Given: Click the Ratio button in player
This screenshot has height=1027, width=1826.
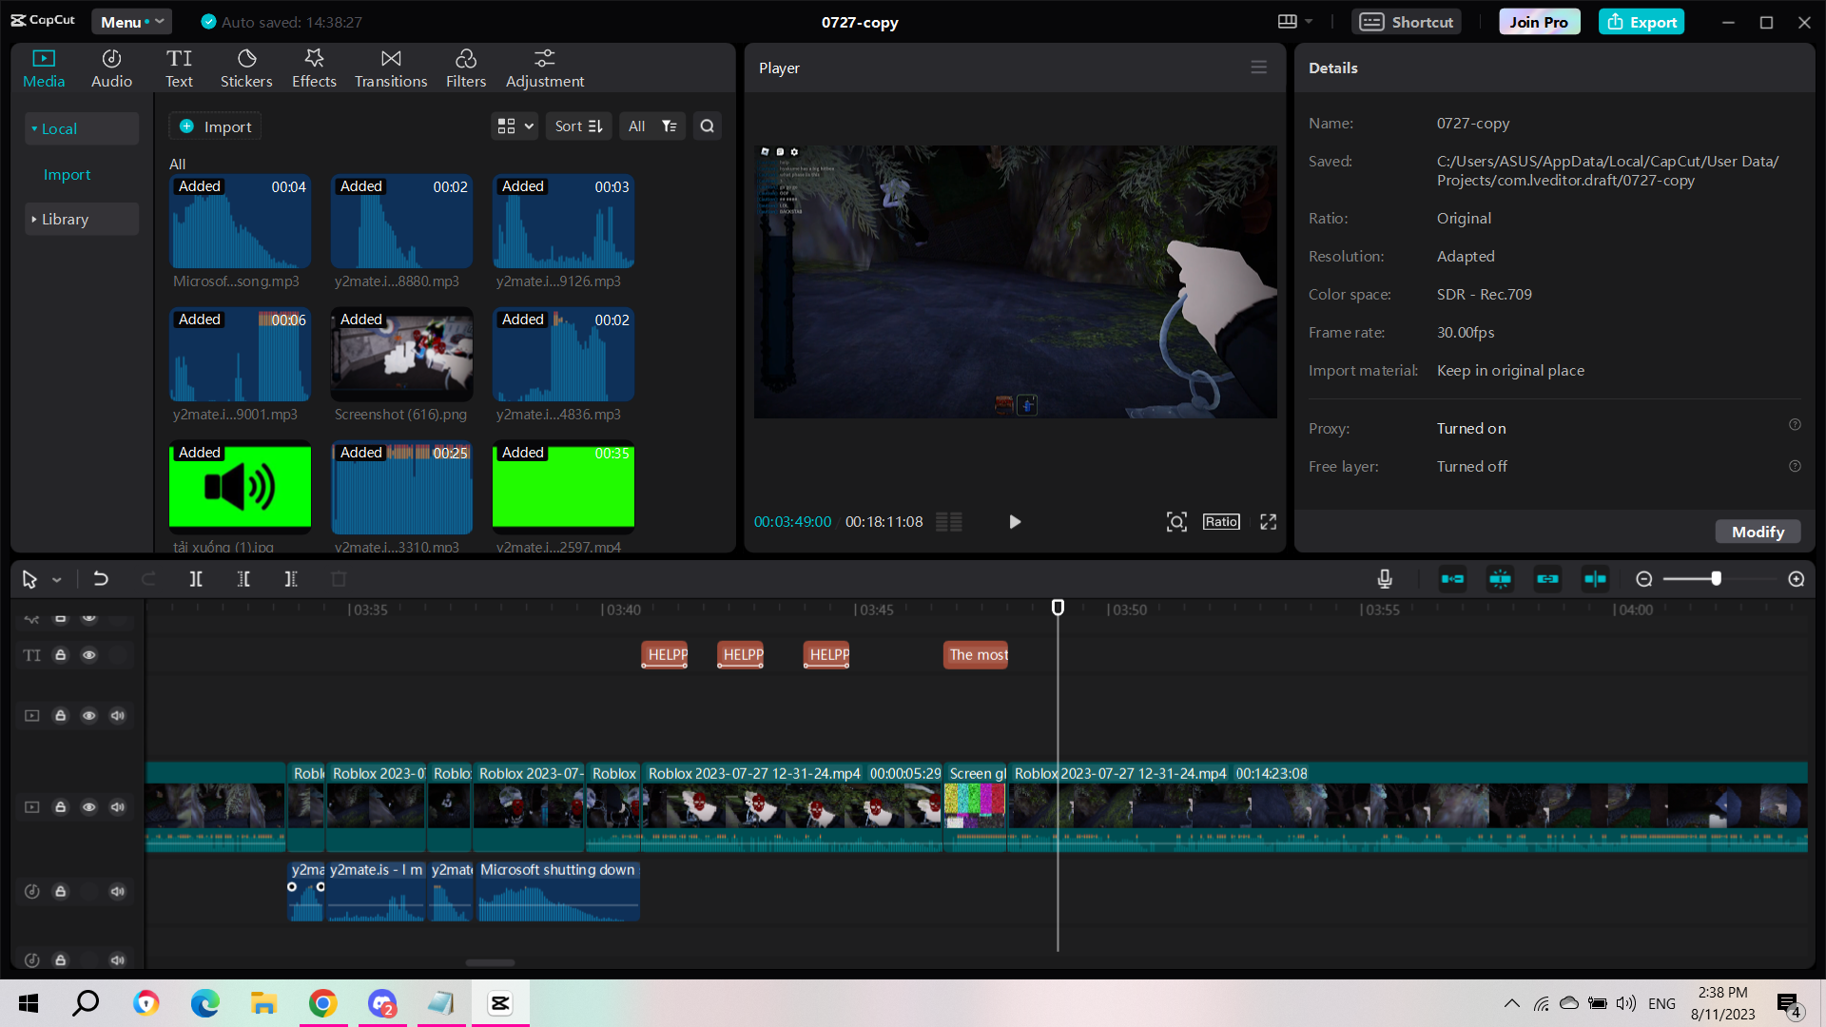Looking at the screenshot, I should 1221,522.
